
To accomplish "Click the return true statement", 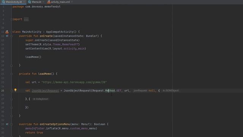I will 34,133.
